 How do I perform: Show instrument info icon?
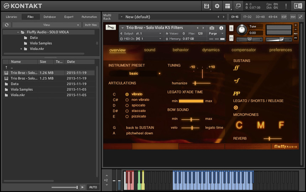coord(221,28)
